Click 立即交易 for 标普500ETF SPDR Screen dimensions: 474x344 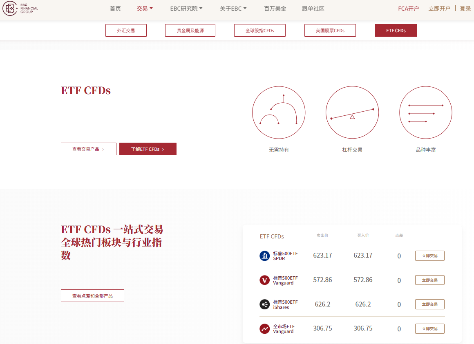click(429, 256)
